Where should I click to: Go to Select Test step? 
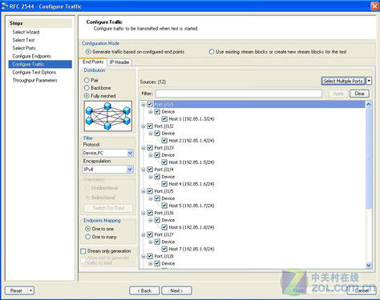click(x=23, y=40)
